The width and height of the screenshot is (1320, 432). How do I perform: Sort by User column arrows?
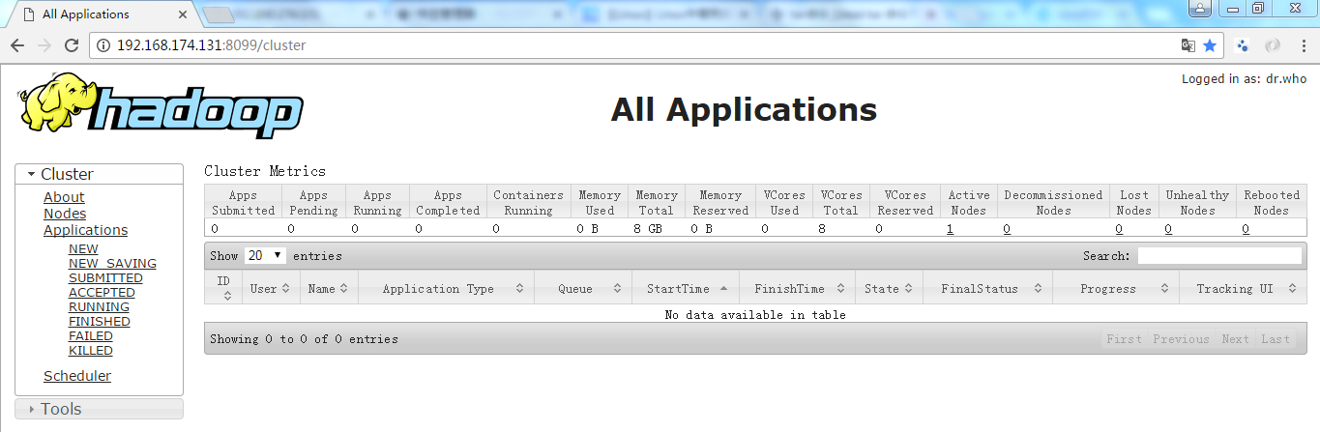click(x=286, y=289)
